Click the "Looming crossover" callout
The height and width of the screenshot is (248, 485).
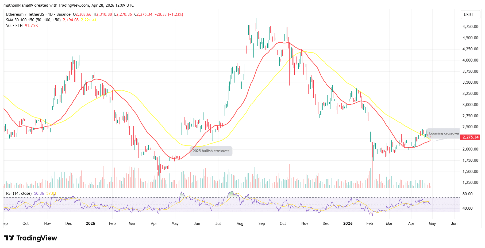click(444, 133)
